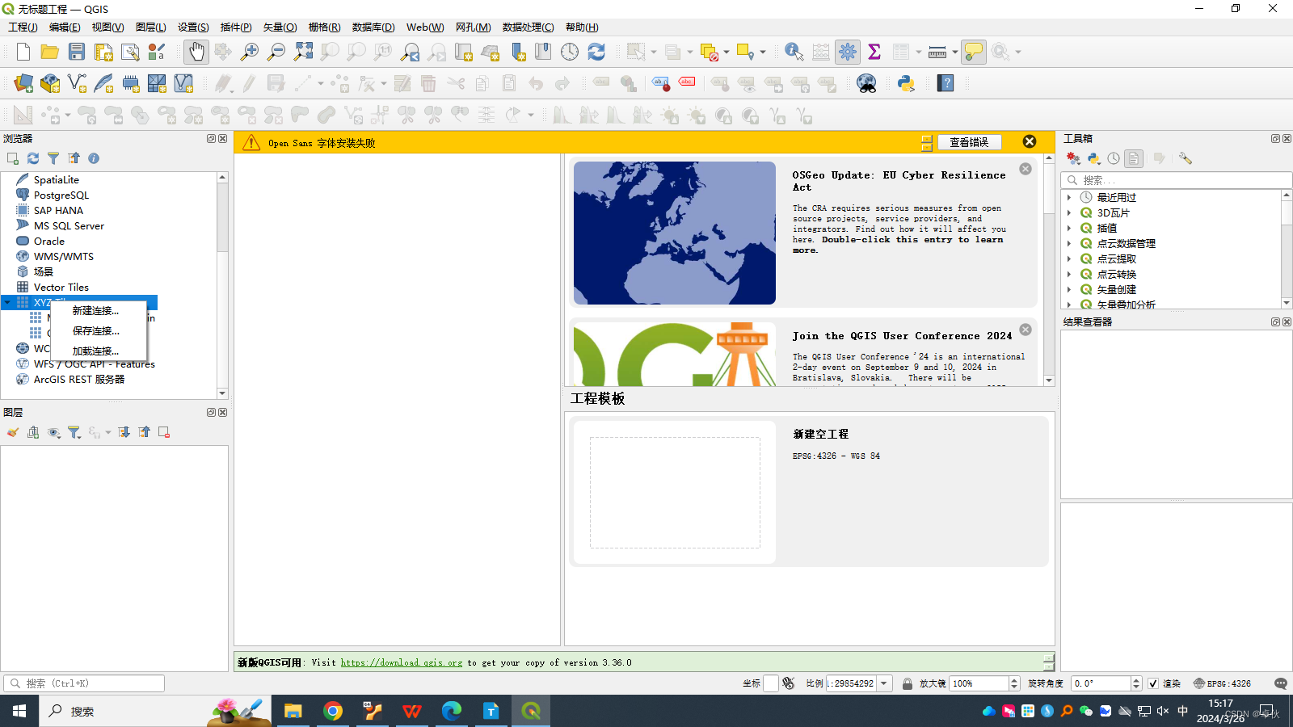Click the Zoom In magnifier icon
The width and height of the screenshot is (1293, 727).
click(250, 52)
